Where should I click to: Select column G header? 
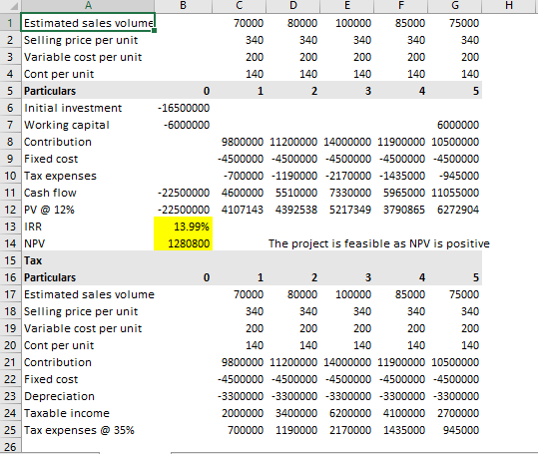coord(454,5)
